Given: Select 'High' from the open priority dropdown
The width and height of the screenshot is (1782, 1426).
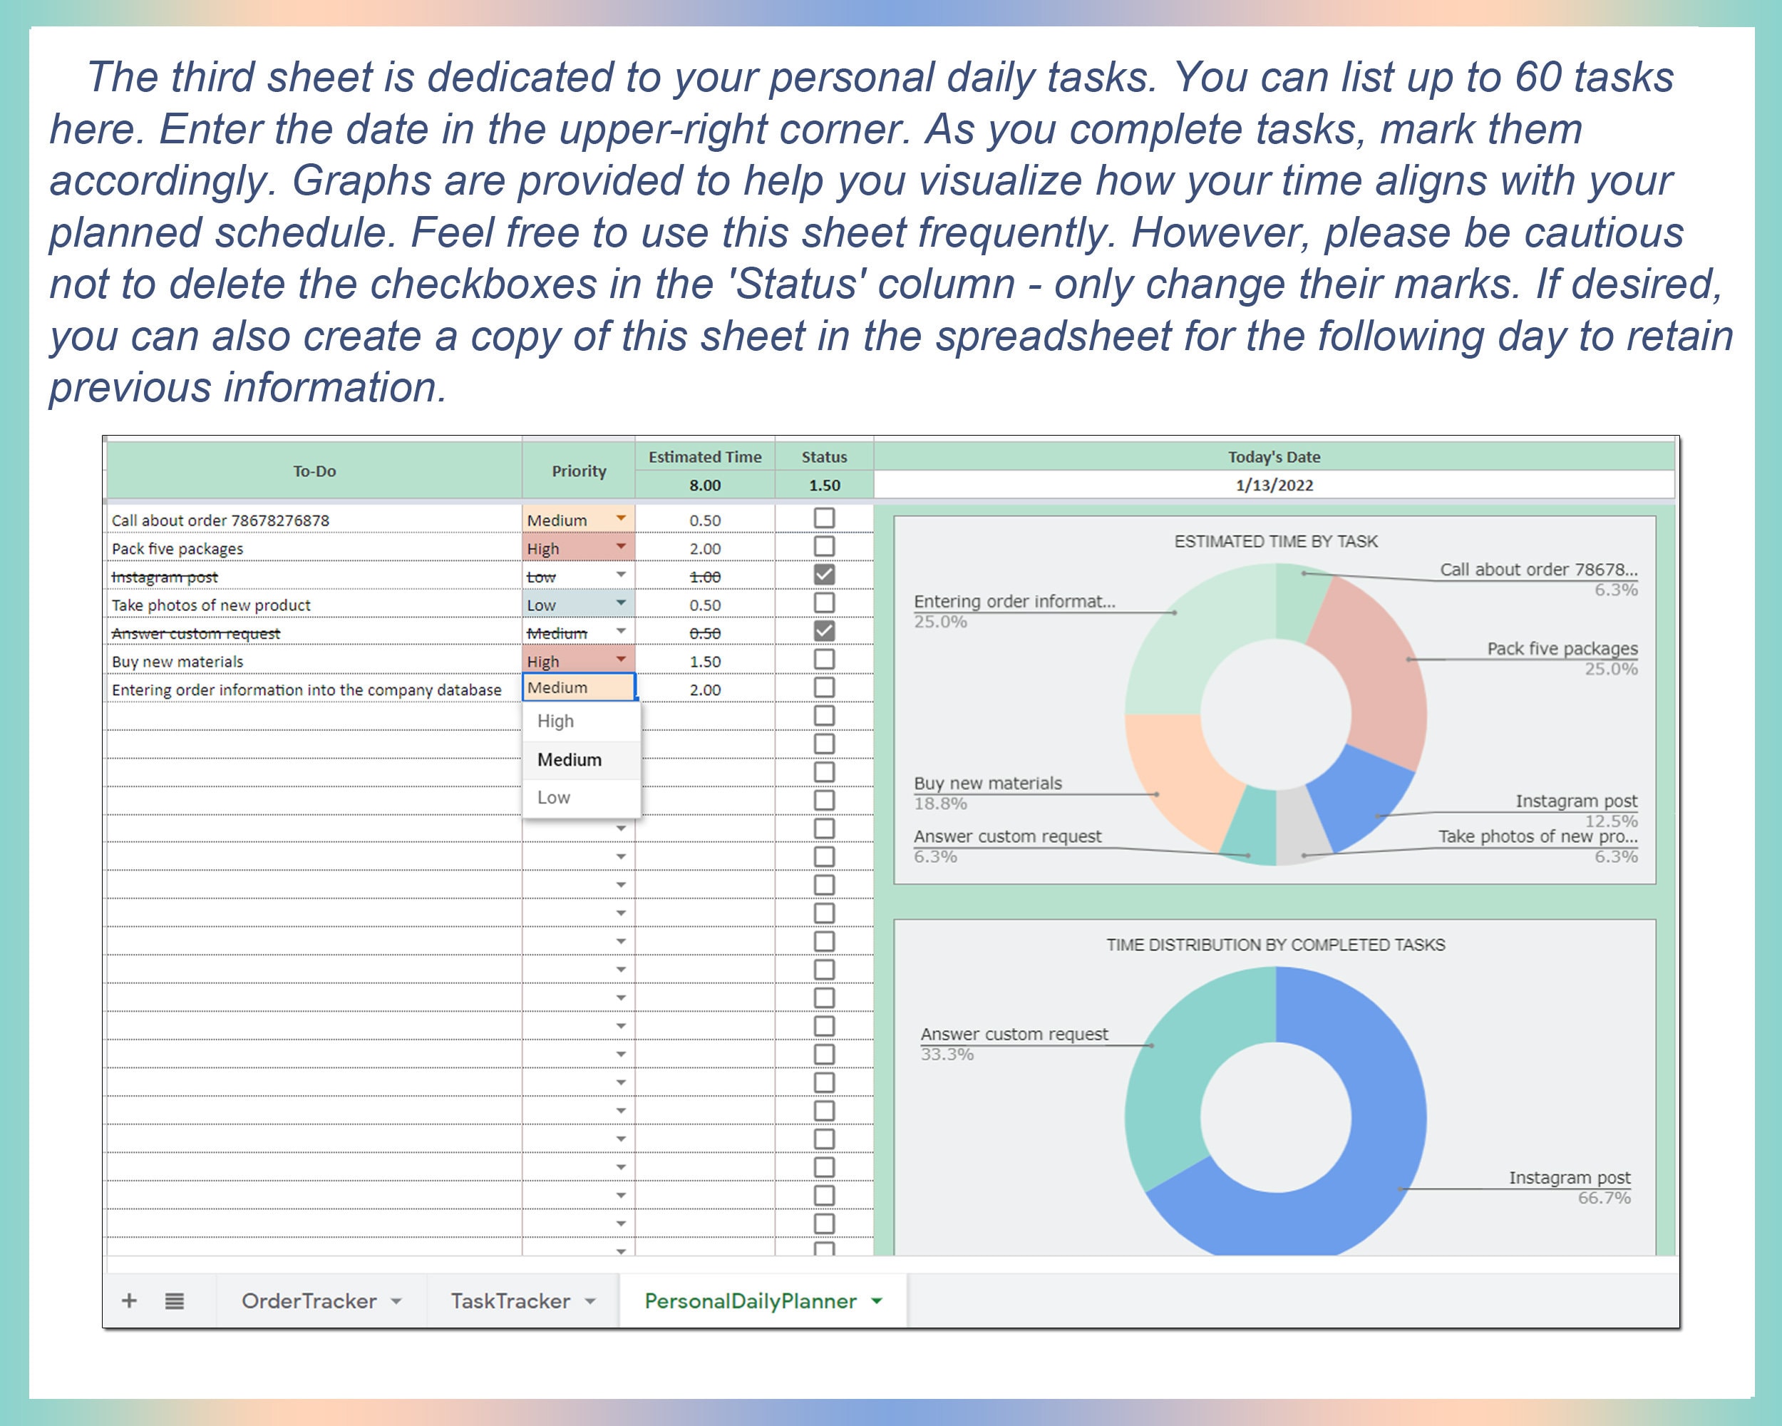Looking at the screenshot, I should 555,721.
